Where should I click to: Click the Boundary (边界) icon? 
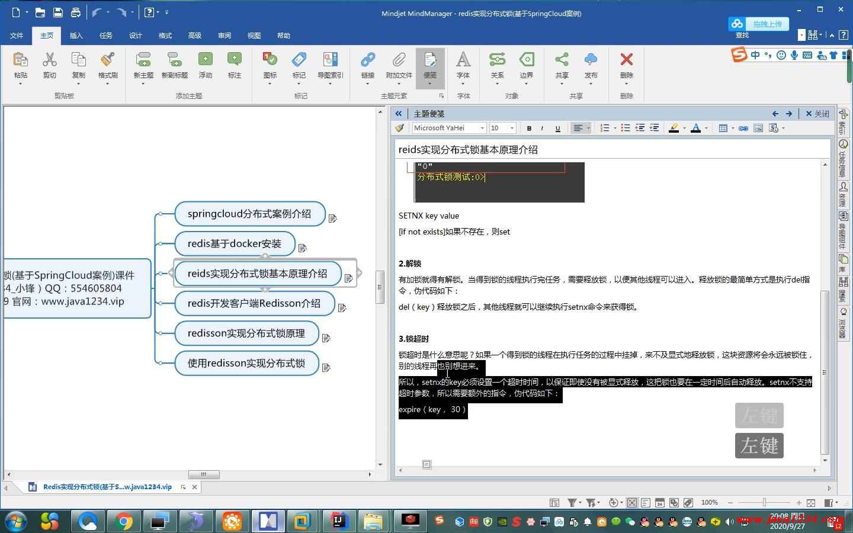(526, 60)
